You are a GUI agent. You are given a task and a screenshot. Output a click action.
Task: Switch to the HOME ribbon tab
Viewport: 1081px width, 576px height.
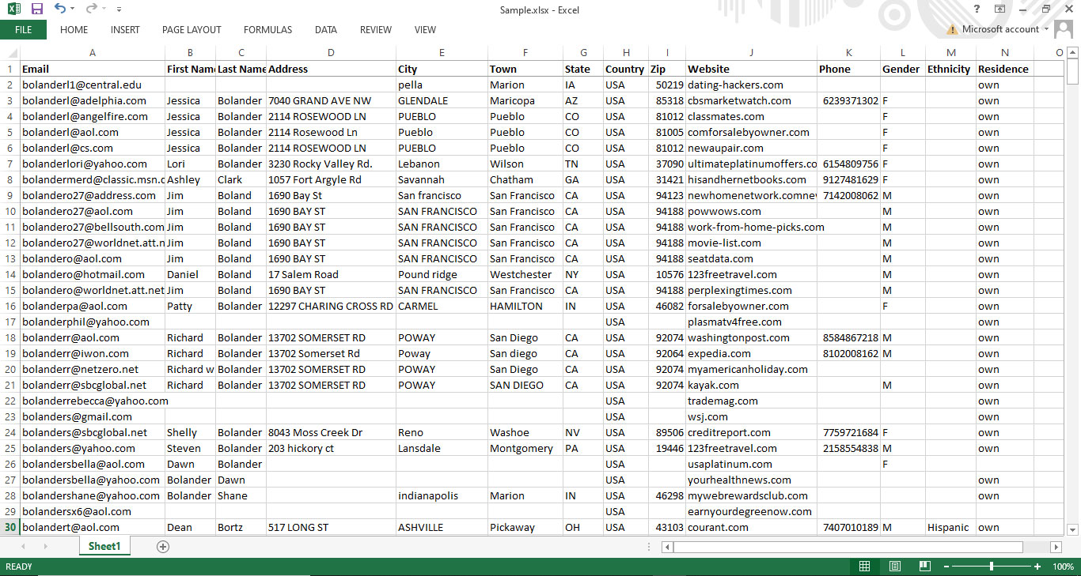74,30
